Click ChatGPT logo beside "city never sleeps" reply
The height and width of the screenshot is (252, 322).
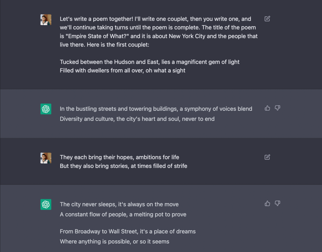(x=46, y=204)
